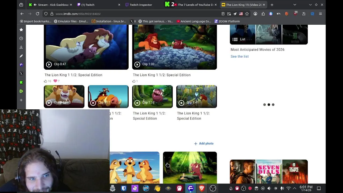Image resolution: width=343 pixels, height=193 pixels.
Task: Open the account profile icon in the toolbar
Action: click(255, 14)
